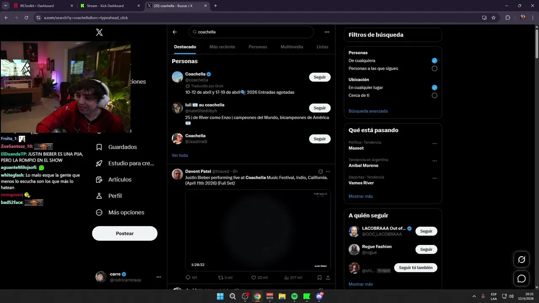Open Perfil in sidebar

tap(109, 196)
